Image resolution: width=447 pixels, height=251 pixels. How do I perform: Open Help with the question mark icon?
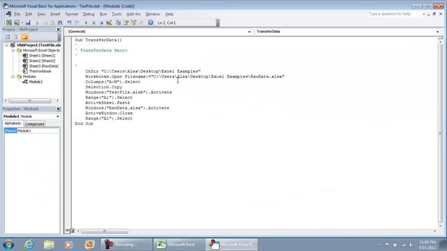(x=151, y=22)
